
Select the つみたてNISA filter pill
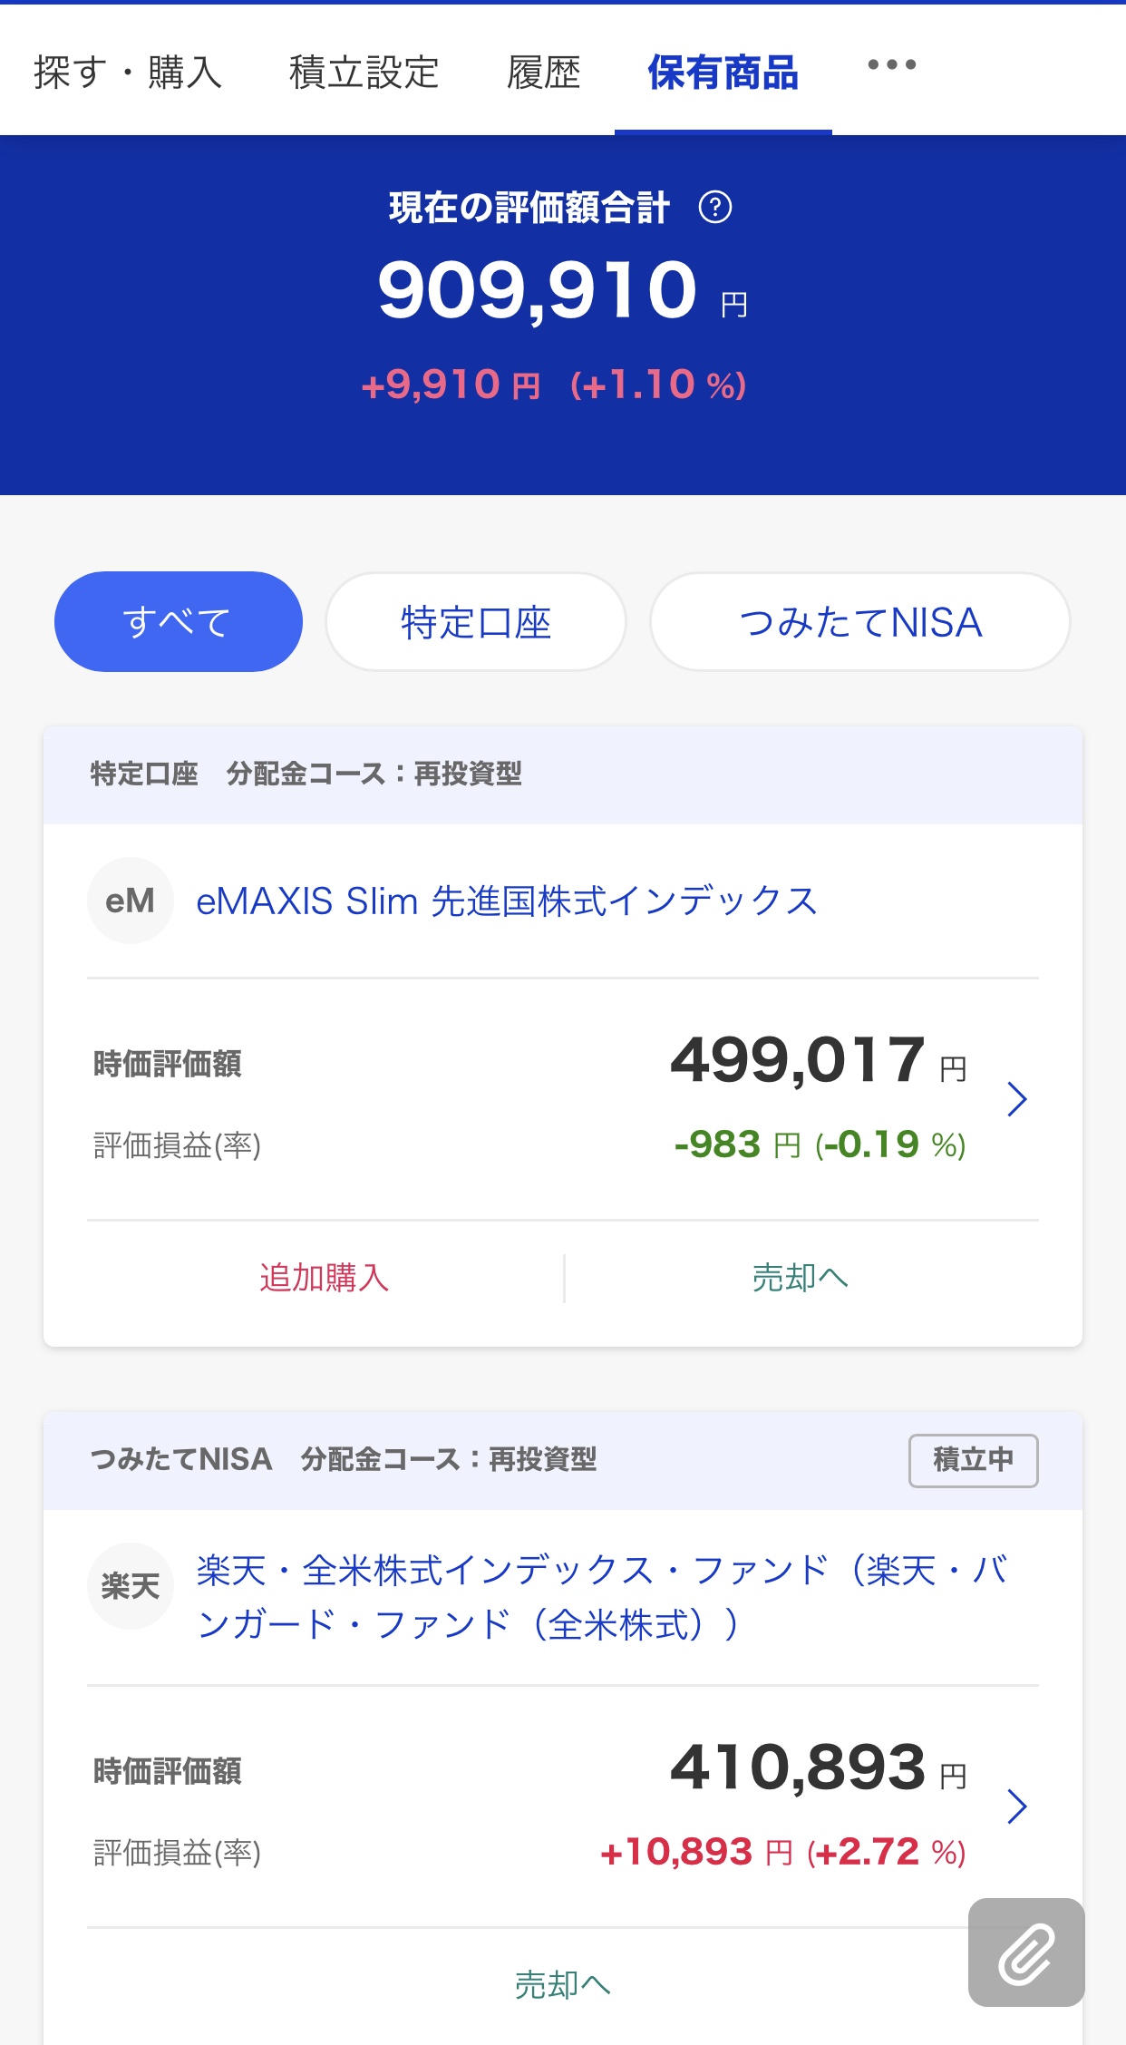click(x=860, y=621)
